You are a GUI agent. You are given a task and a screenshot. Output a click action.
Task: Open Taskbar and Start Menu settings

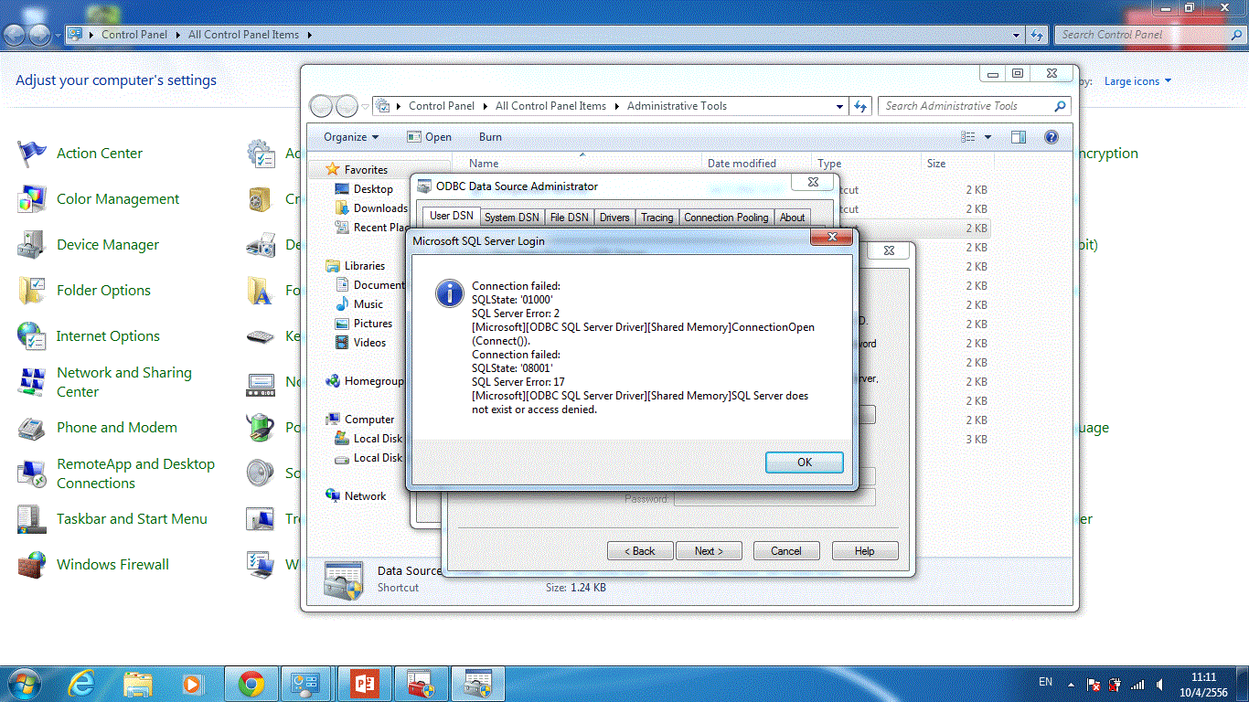coord(132,519)
